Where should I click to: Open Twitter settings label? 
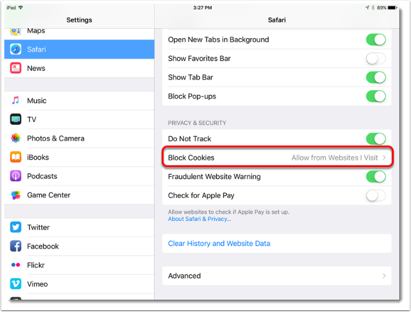(x=38, y=228)
